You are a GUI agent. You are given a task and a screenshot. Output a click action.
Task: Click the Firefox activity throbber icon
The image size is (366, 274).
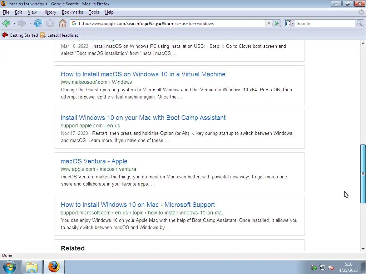(361, 12)
